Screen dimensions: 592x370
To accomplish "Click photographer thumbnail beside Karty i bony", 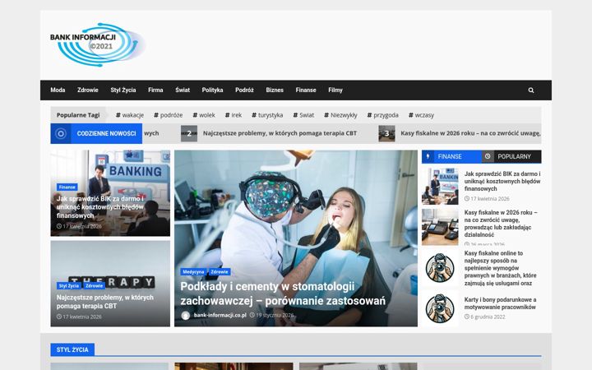I will [440, 308].
